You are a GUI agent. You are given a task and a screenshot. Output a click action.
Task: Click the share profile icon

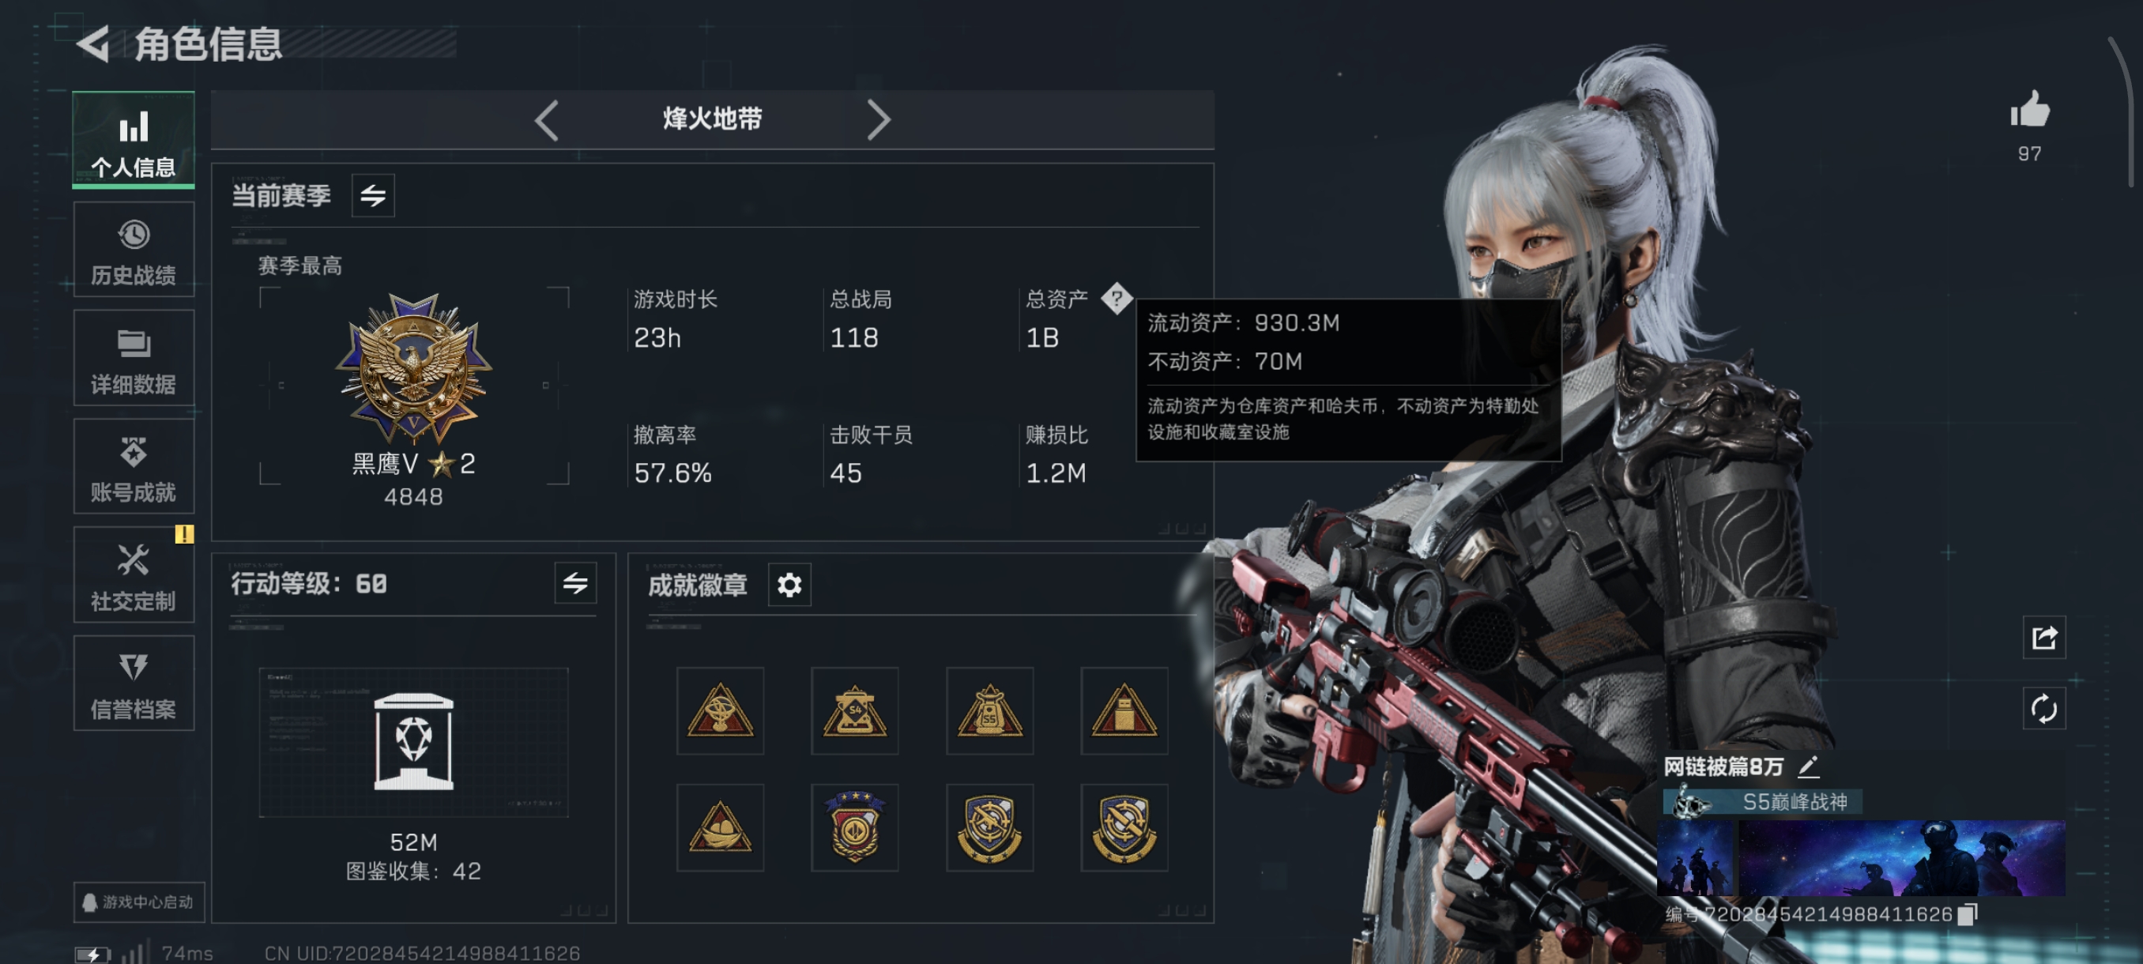(x=2044, y=638)
